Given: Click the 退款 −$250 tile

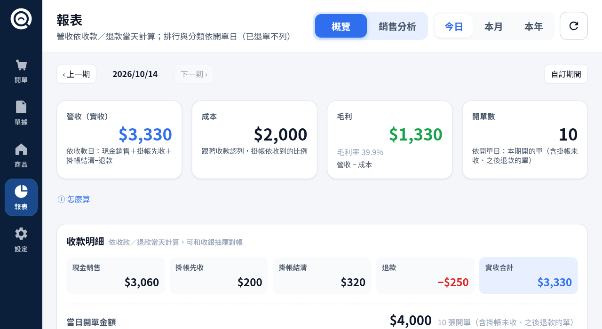Looking at the screenshot, I should click(425, 275).
